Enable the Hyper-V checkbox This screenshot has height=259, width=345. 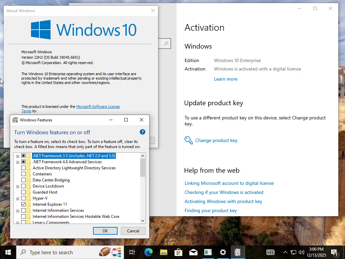click(x=23, y=198)
